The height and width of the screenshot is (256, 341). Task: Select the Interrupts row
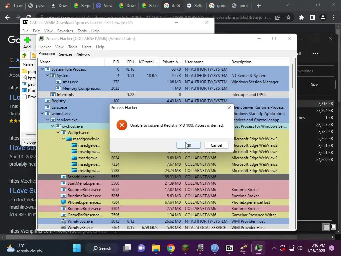coord(163,94)
